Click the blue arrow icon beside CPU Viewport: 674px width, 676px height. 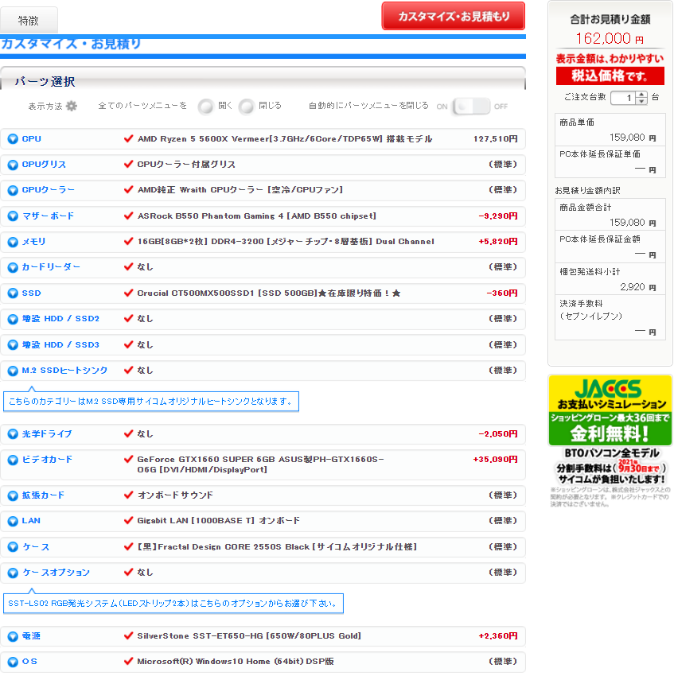13,139
